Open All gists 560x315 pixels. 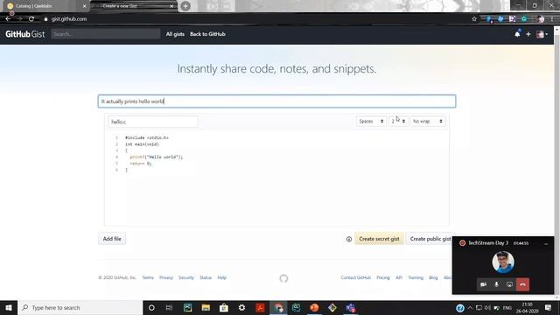[175, 34]
